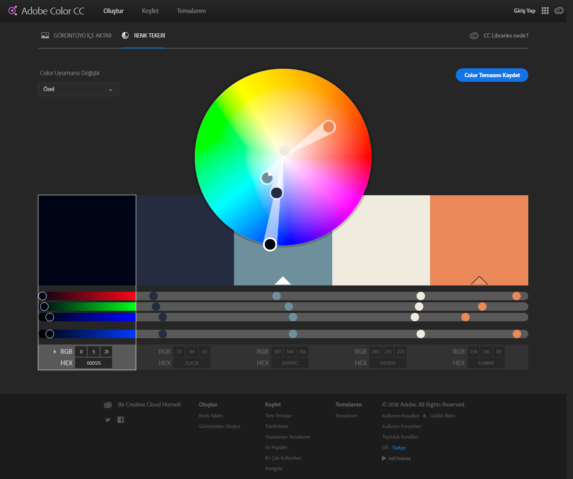Open the Facebook icon in footer
This screenshot has width=573, height=479.
coord(121,420)
